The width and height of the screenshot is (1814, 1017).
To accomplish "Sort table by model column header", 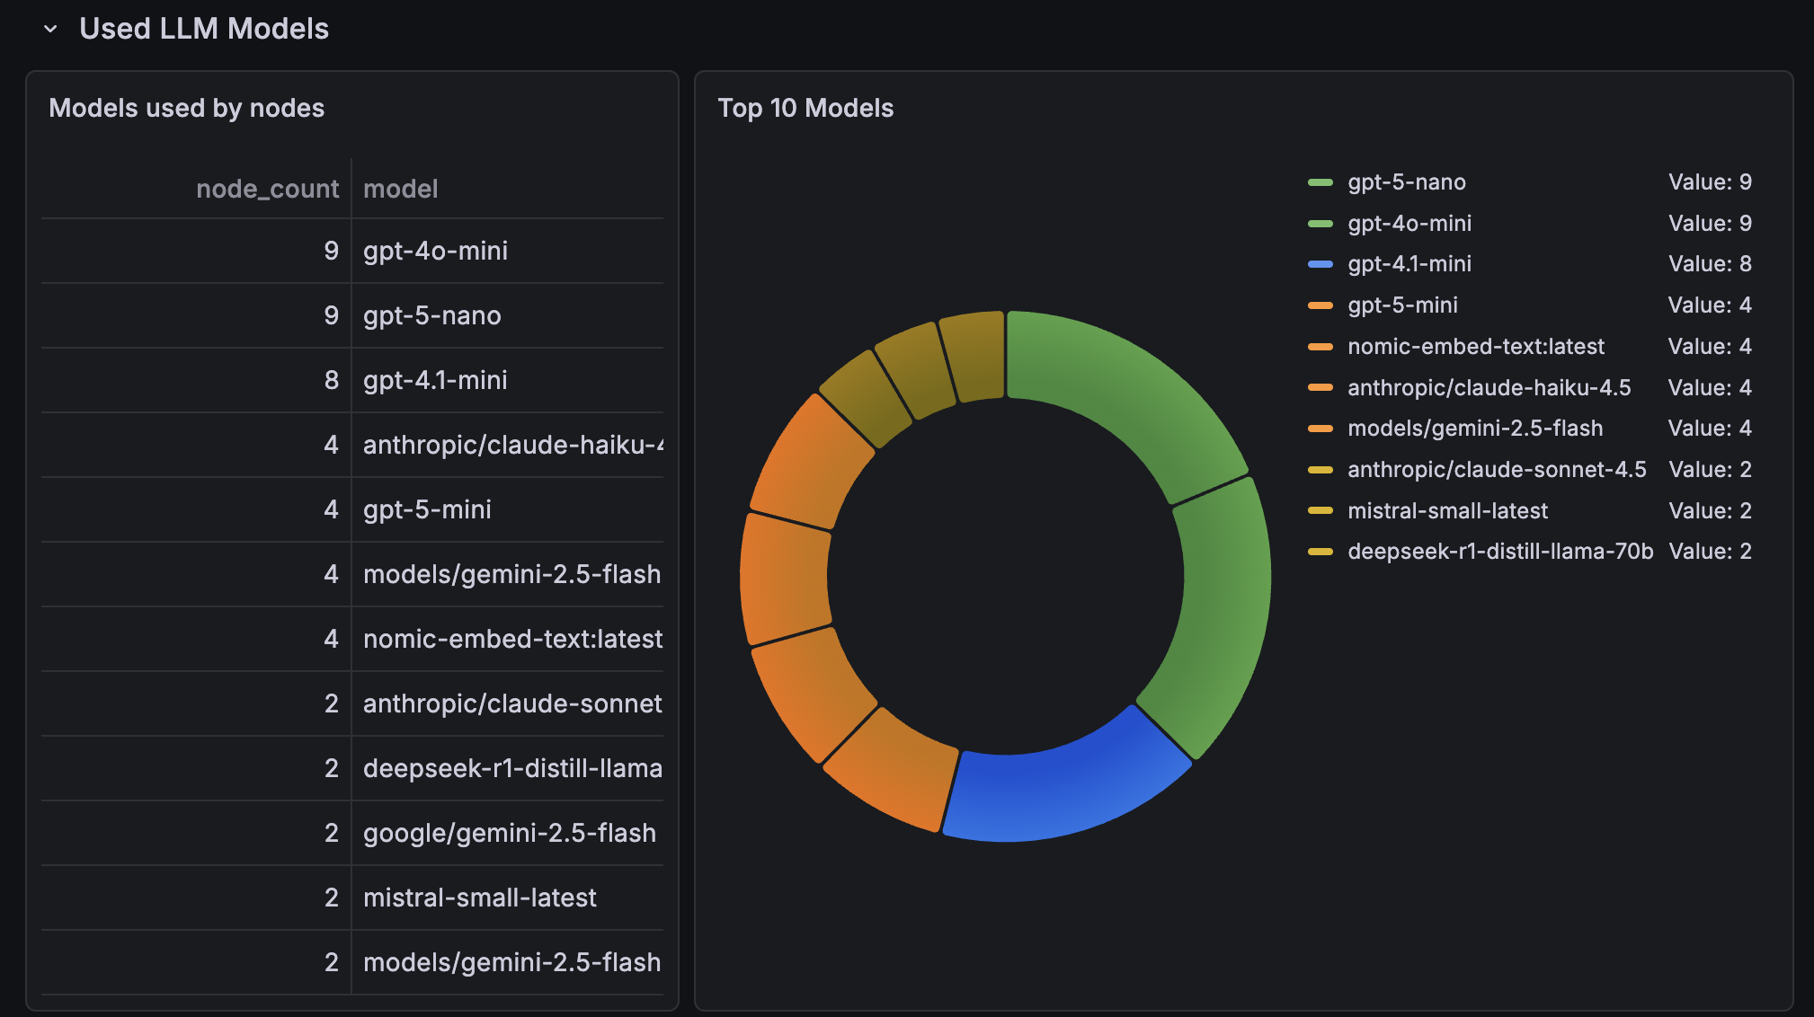I will (401, 189).
